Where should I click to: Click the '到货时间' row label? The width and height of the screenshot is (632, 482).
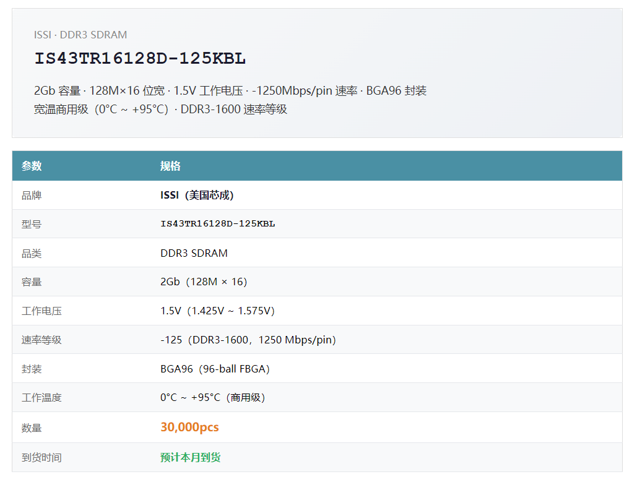click(x=41, y=458)
